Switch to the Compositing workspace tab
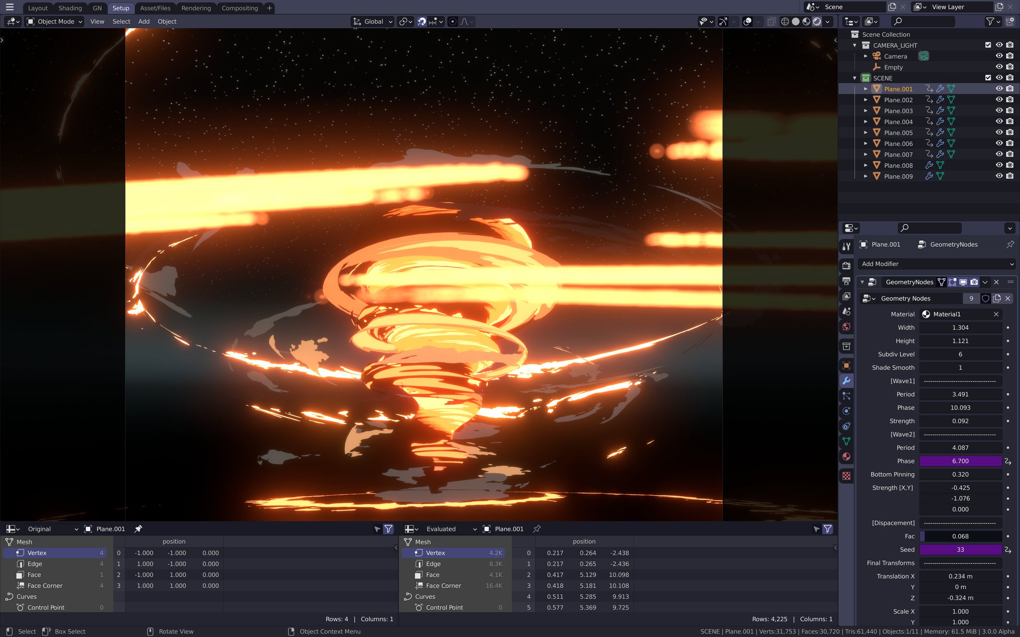This screenshot has height=637, width=1020. tap(240, 8)
